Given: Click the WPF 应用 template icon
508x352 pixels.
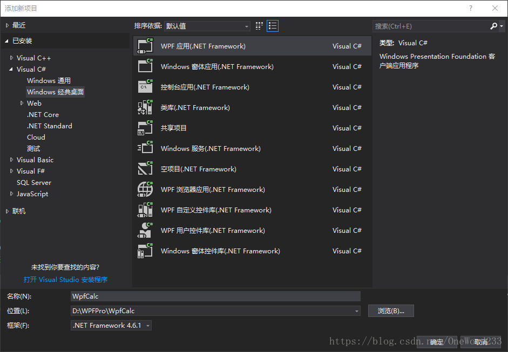Looking at the screenshot, I should (x=145, y=46).
